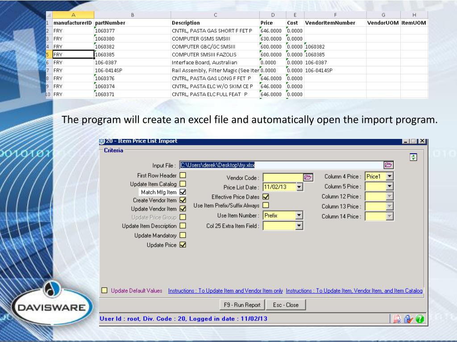
Task: Open the Vendor Code lookup folder icon
Action: (308, 177)
